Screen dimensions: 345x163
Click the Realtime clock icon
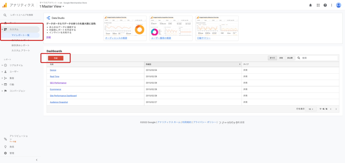tap(5, 65)
